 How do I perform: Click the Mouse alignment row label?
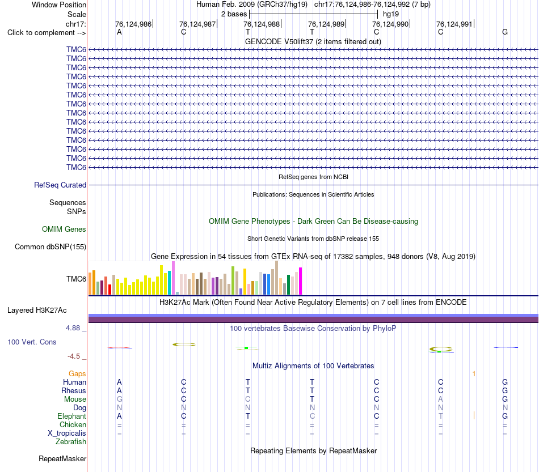[75, 399]
